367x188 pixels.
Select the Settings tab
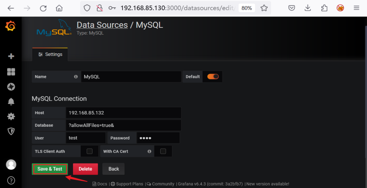[50, 54]
